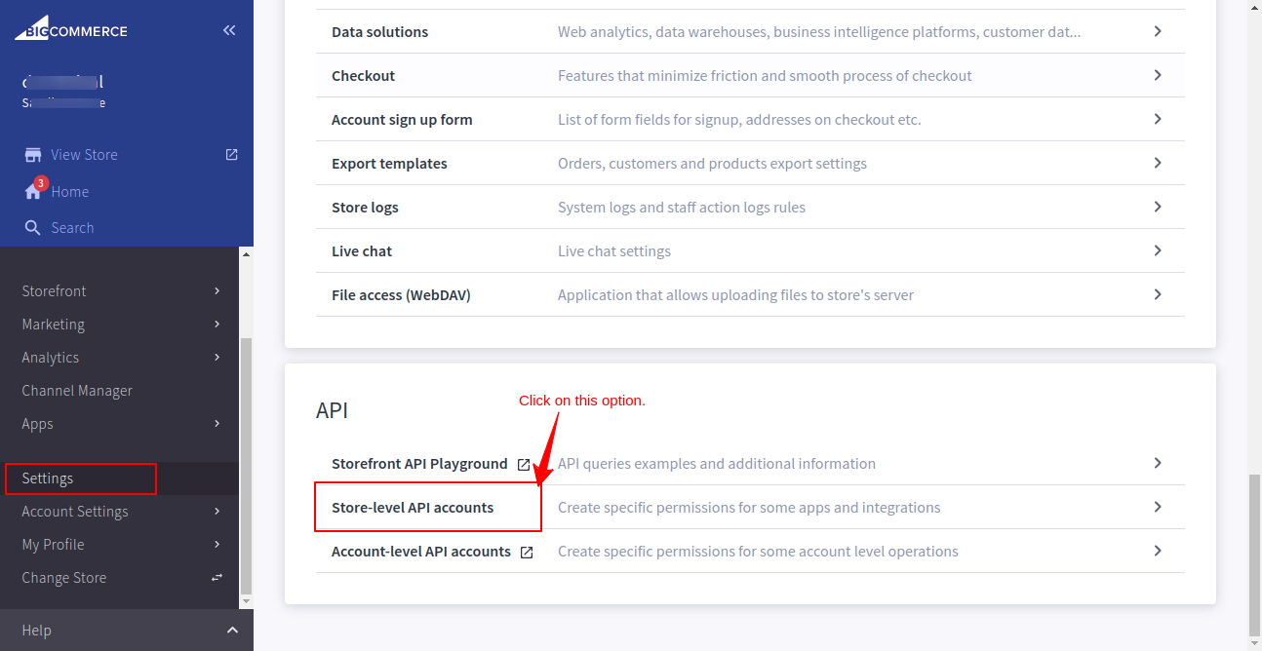The height and width of the screenshot is (651, 1262).
Task: Click chevron on Store logs row
Action: (x=1158, y=207)
